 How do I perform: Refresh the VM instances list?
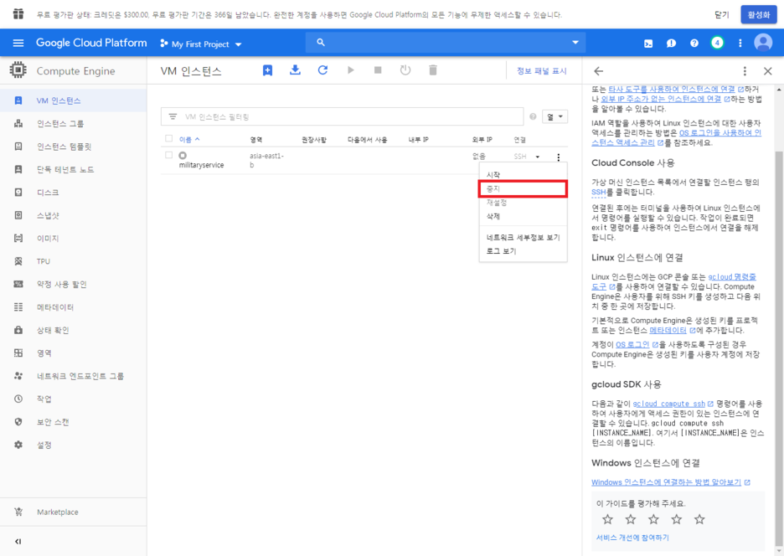323,70
